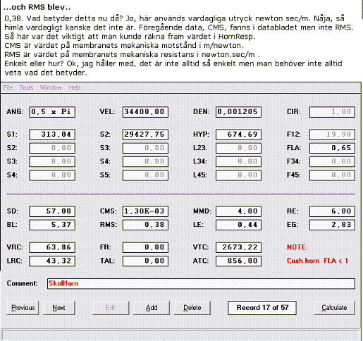Click the Comment field containing SkolHorn

(x=201, y=284)
